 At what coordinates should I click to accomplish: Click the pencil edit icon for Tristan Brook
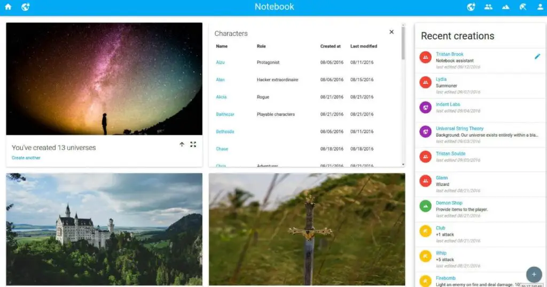pos(537,56)
